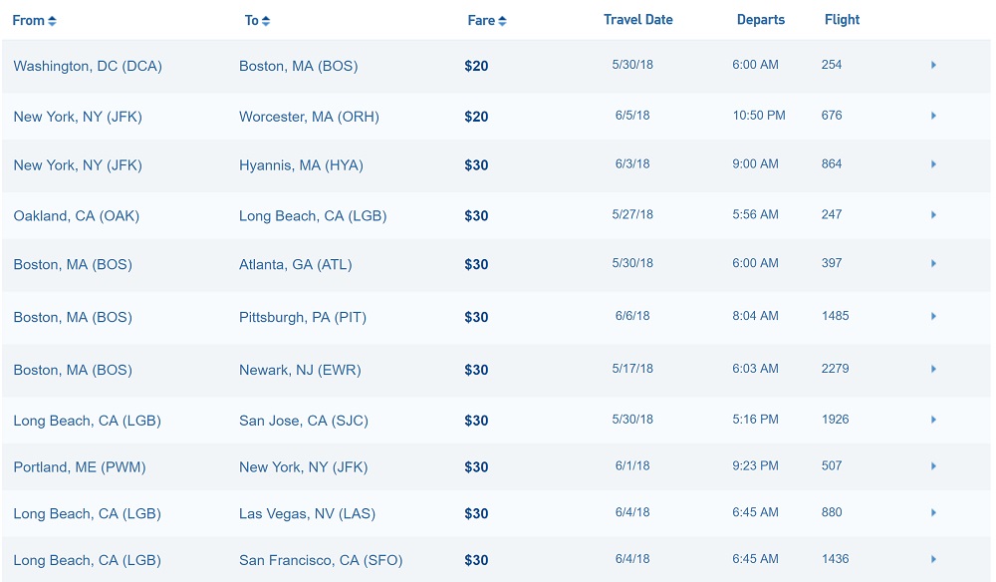Open San Francisco, CA (SFO) destination link
The image size is (996, 582).
(x=321, y=561)
